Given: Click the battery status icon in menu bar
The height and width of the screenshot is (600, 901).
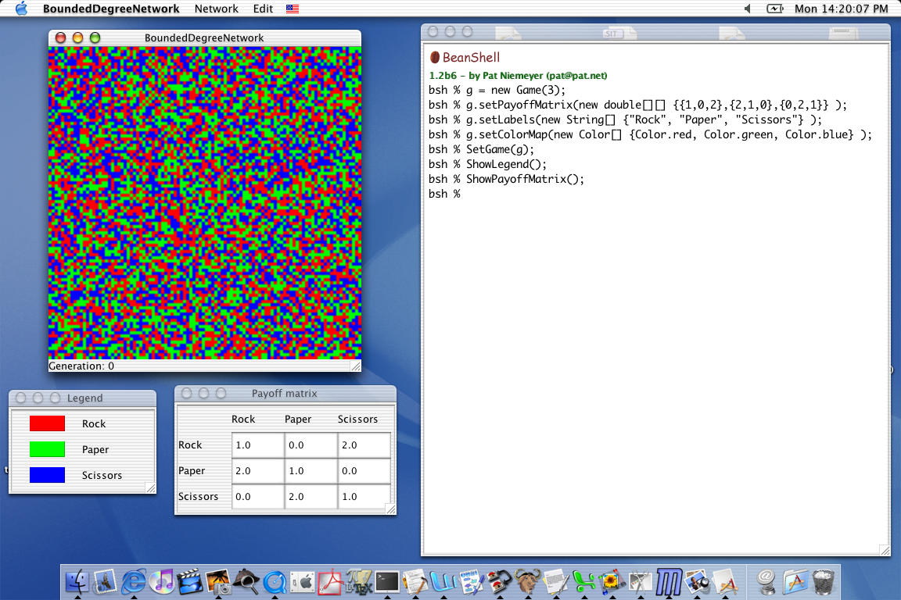Looking at the screenshot, I should click(774, 9).
